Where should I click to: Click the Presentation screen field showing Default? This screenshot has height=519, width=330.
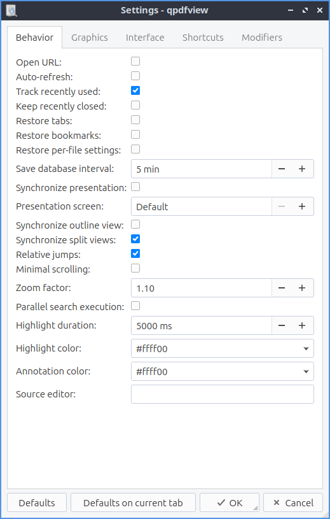[x=202, y=206]
